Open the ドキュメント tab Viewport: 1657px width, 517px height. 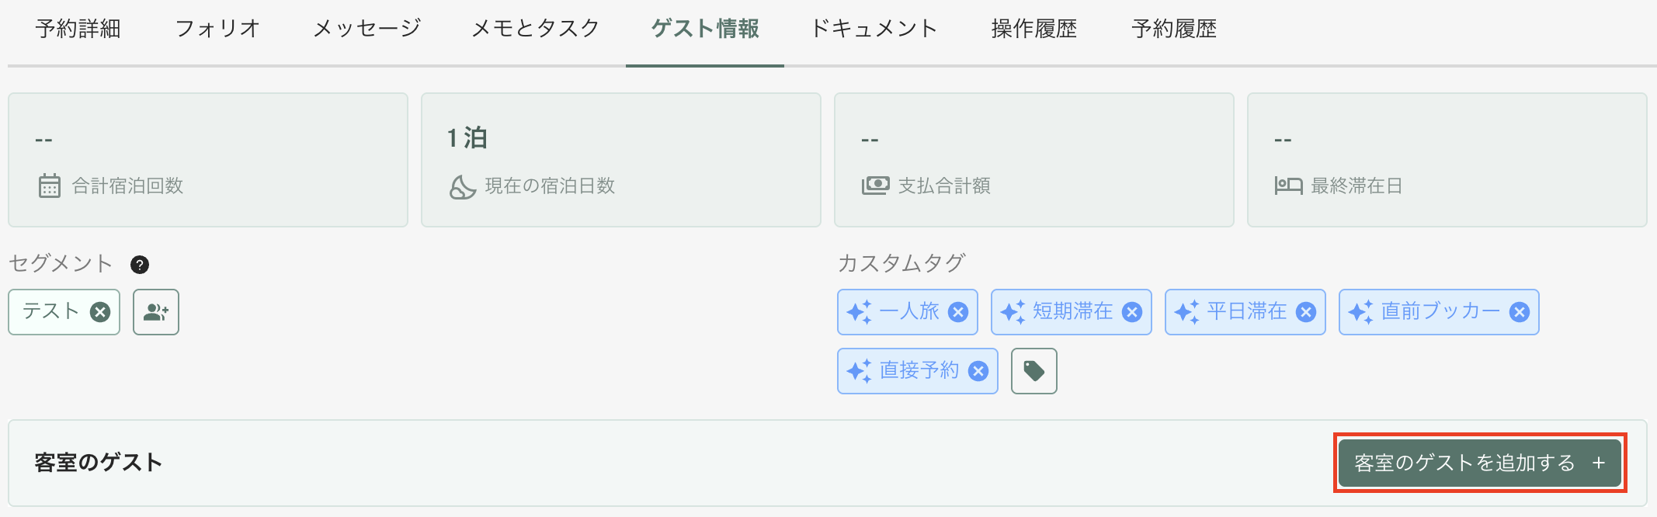(874, 29)
